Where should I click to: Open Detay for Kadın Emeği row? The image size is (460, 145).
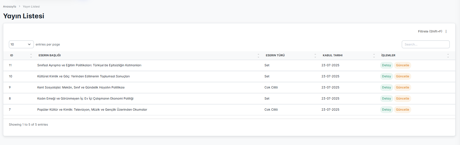coord(386,99)
